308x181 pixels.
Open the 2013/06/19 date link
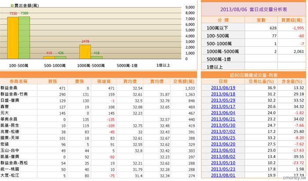(223, 88)
